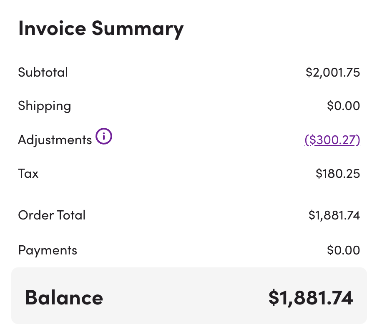
Task: Select the bold Balance label
Action: 64,297
